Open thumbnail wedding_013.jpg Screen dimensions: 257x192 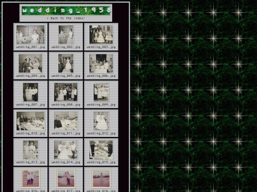pyautogui.click(x=30, y=150)
